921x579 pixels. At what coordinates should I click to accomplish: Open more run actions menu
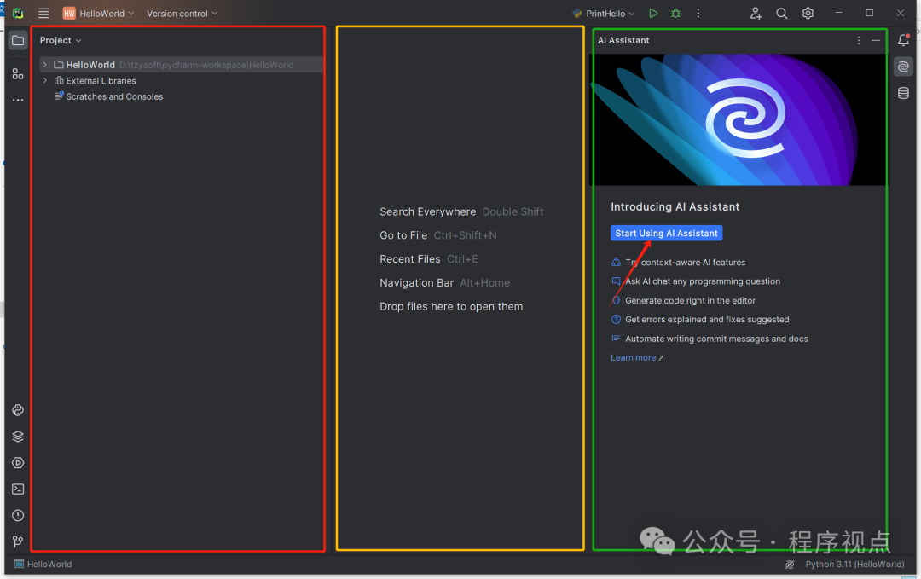[x=698, y=13]
